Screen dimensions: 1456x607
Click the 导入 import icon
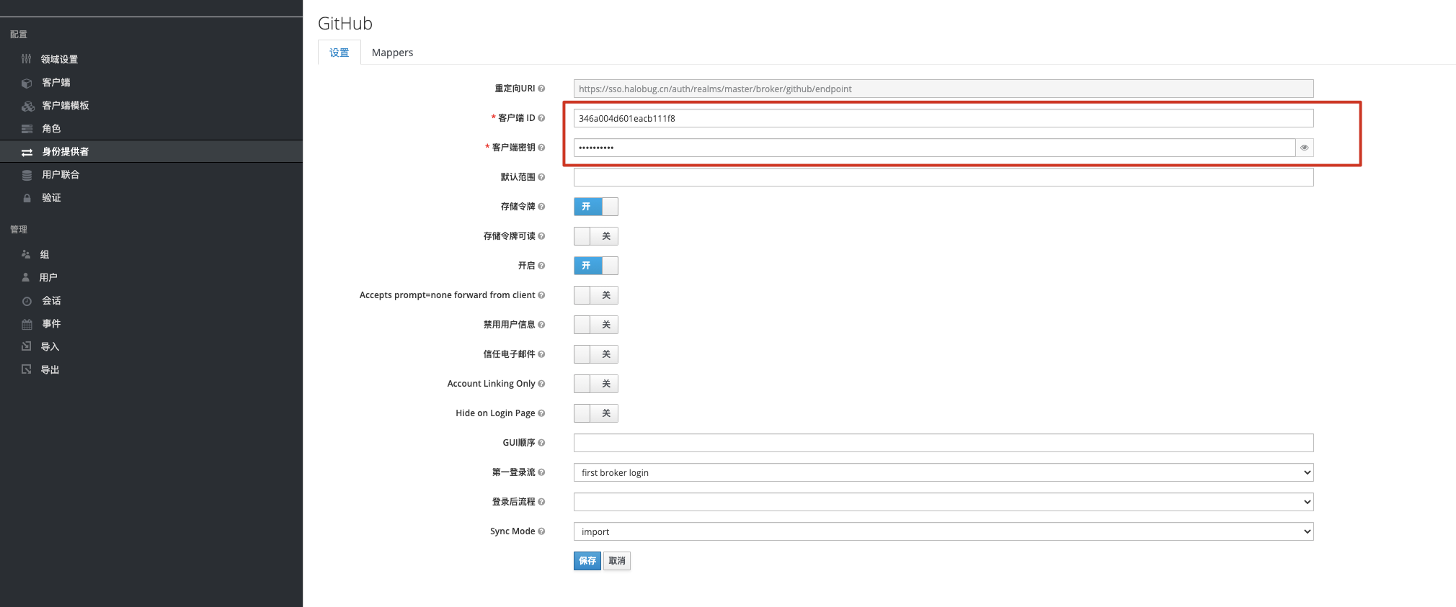[x=27, y=346]
